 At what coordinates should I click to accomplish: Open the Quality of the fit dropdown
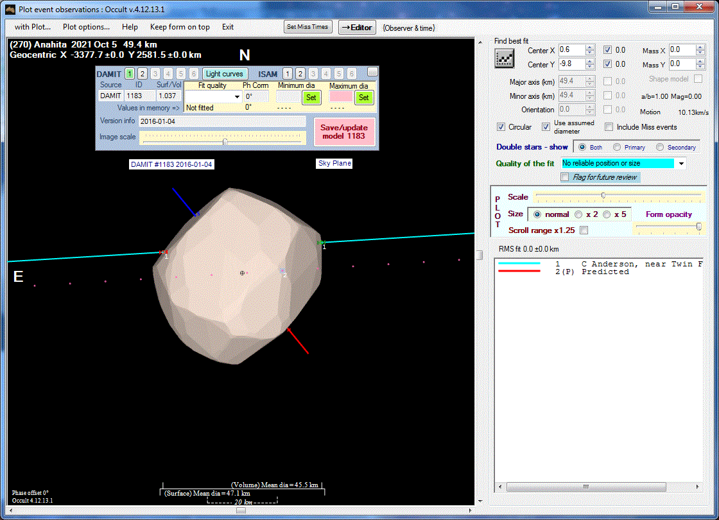pos(681,164)
